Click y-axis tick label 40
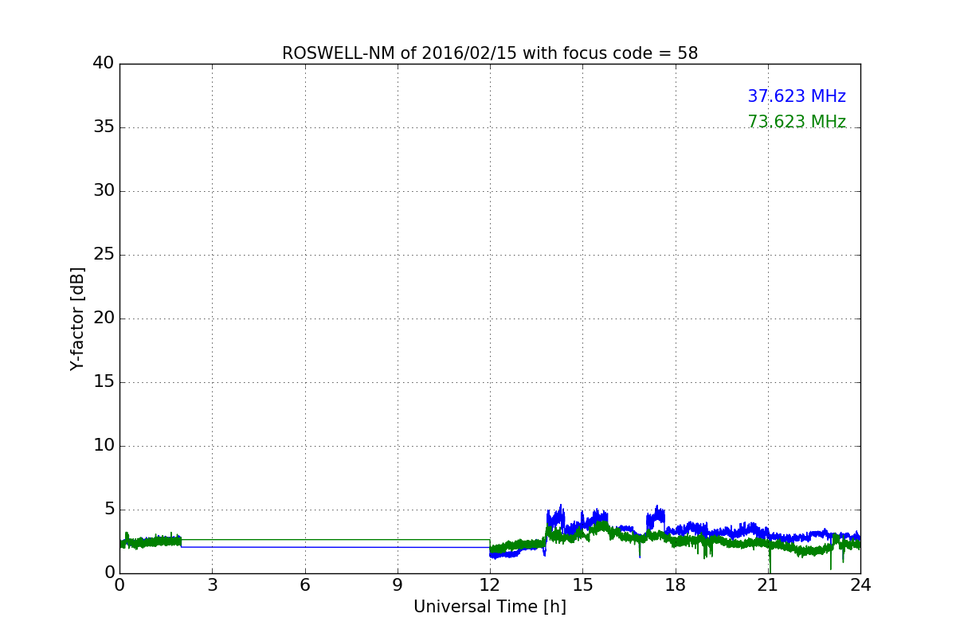The image size is (956, 637). point(104,63)
